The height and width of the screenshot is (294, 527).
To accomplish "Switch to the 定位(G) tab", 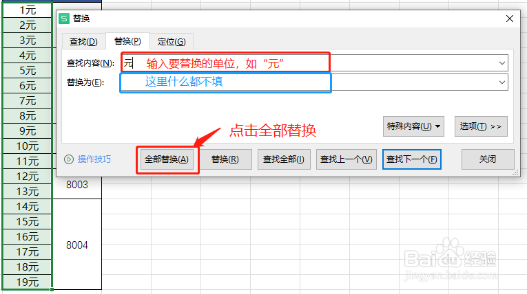I will tap(172, 42).
